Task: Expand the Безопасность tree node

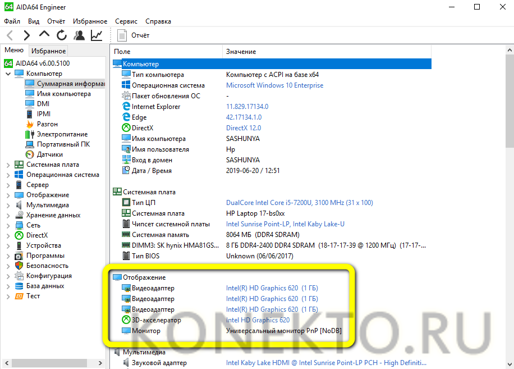Action: (x=8, y=266)
